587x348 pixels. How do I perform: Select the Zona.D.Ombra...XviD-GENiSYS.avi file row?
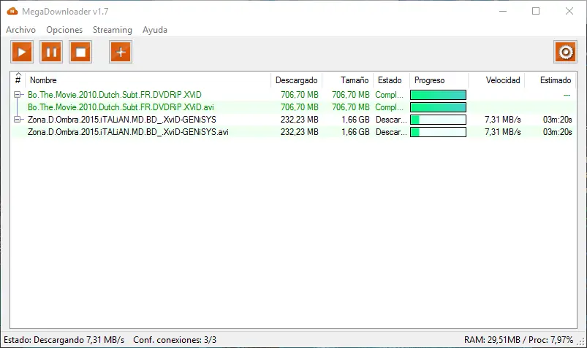(294, 132)
